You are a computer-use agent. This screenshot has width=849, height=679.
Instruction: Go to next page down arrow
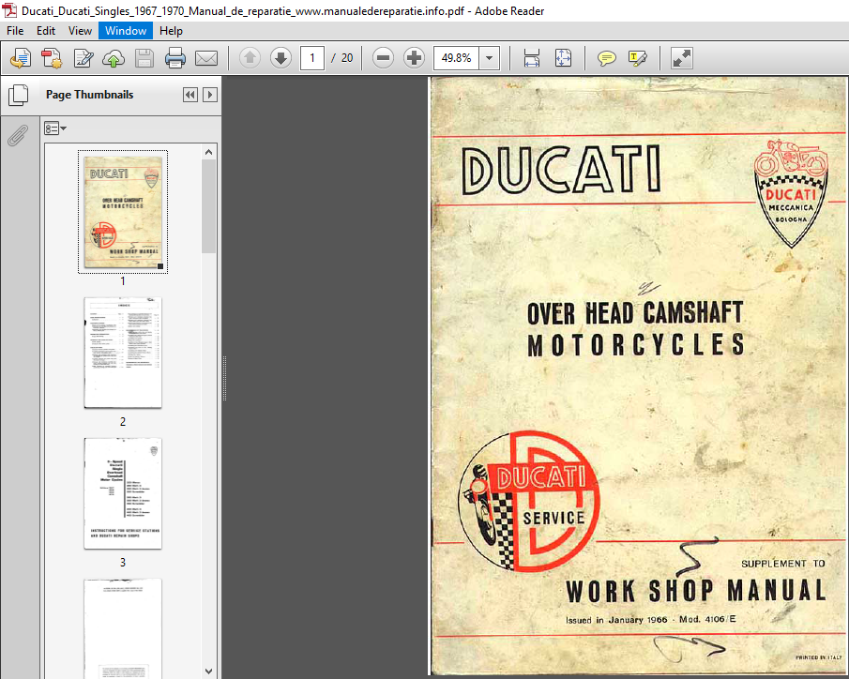click(x=280, y=58)
